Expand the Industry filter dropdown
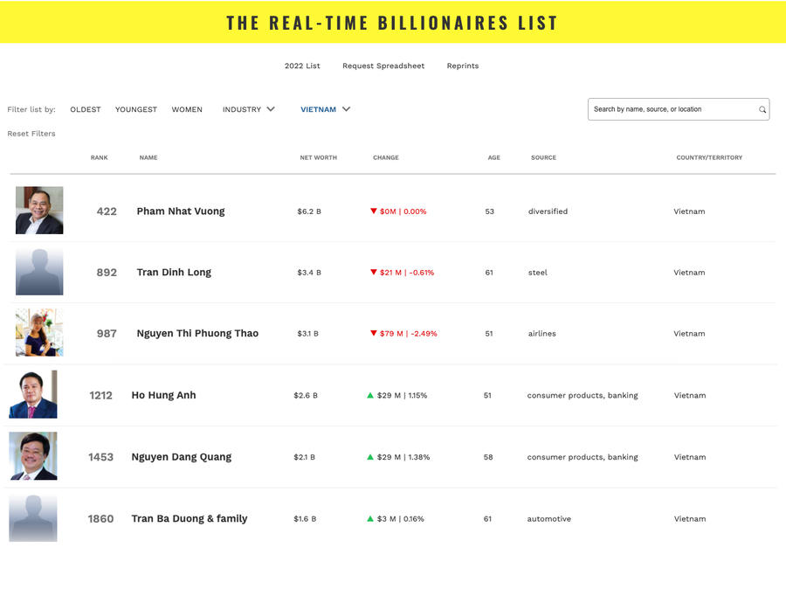 [x=248, y=109]
